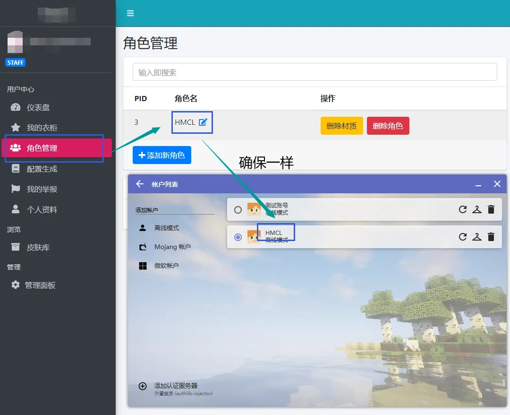Delete the HMCL account with trash icon
This screenshot has height=415, width=510.
coord(491,237)
